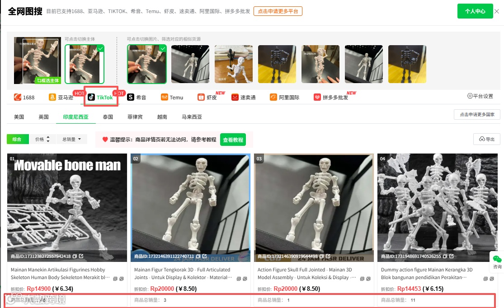Image resolution: width=504 pixels, height=308 pixels.
Task: Click second copy icon after Mainan Manekin title
Action: (x=122, y=279)
